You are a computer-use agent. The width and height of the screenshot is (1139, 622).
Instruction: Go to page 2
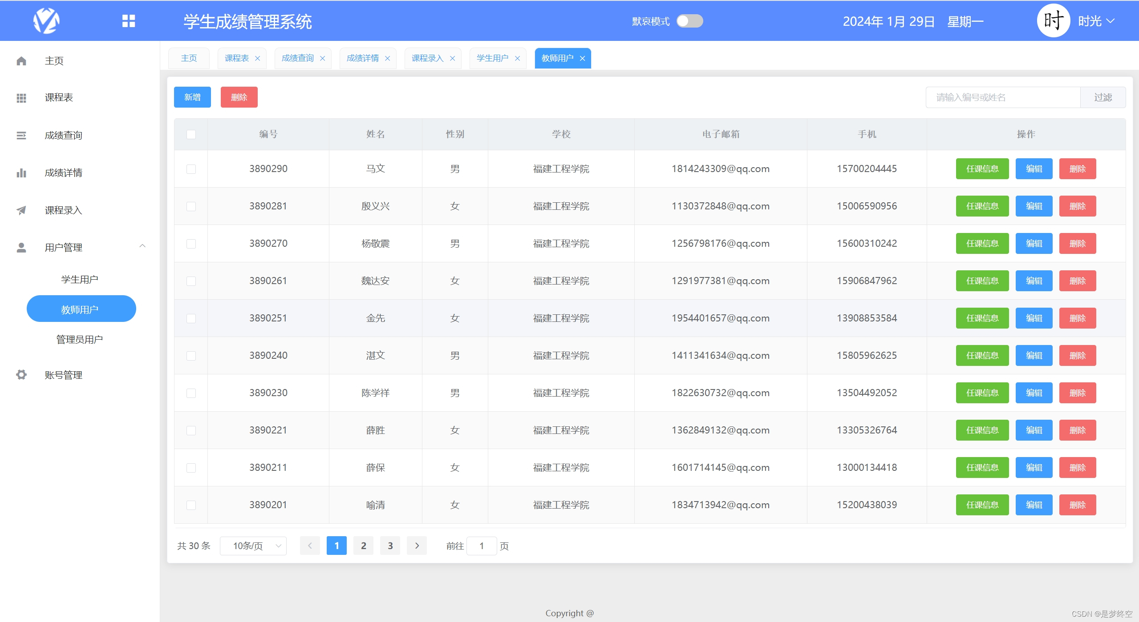364,546
